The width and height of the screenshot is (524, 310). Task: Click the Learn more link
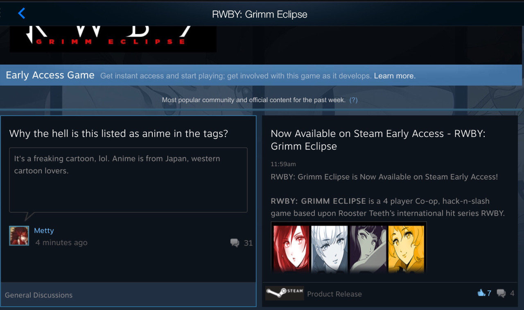[x=395, y=76]
